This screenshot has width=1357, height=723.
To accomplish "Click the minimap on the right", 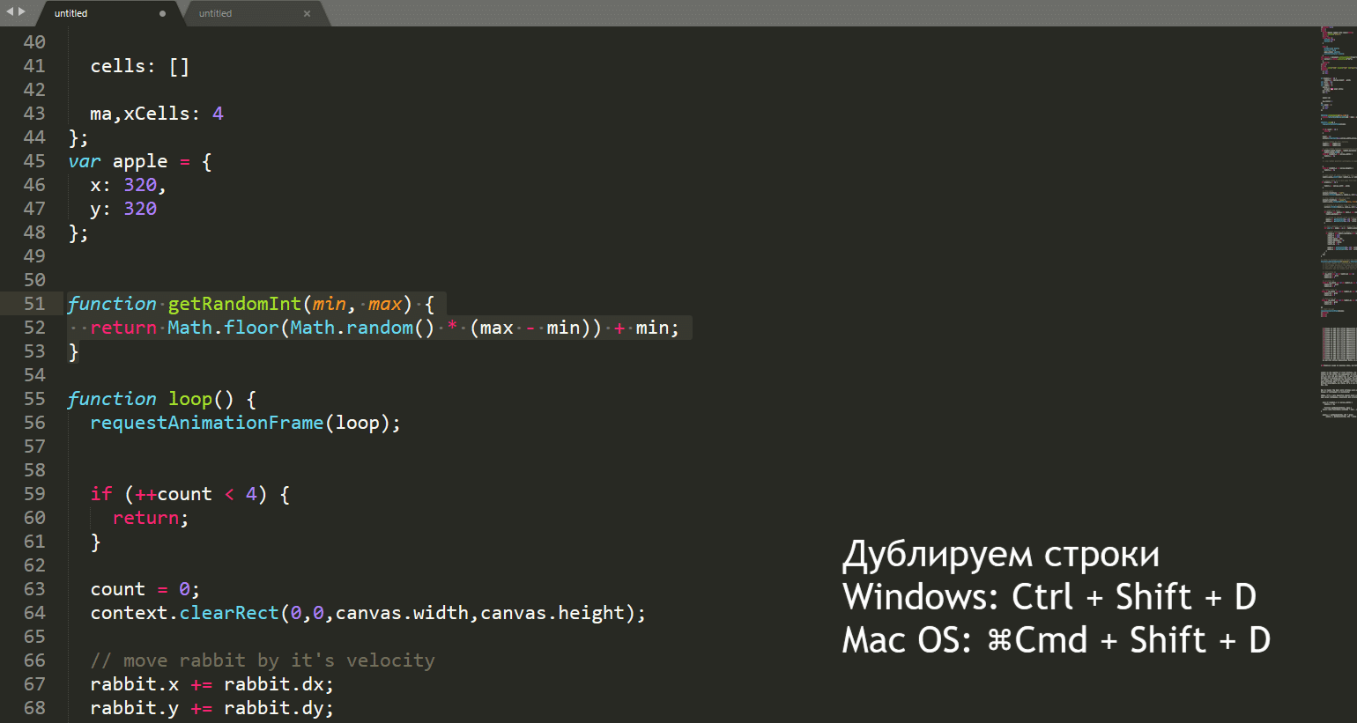I will (x=1338, y=220).
